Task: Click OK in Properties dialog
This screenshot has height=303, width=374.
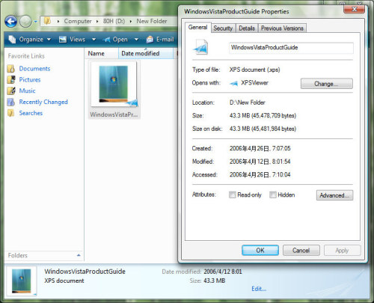Action: (260, 251)
